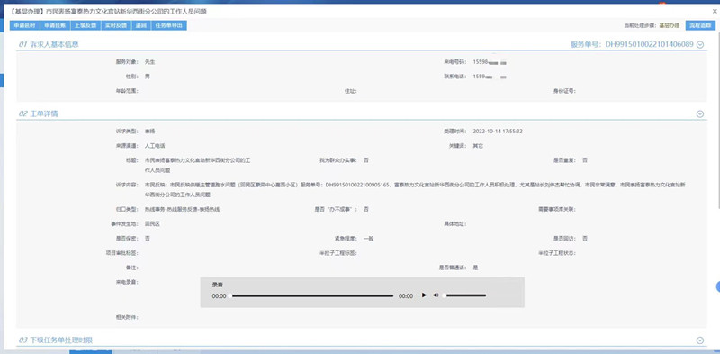Mute the recording via the speaker icon
Screen dimensions: 720x354
coord(436,295)
